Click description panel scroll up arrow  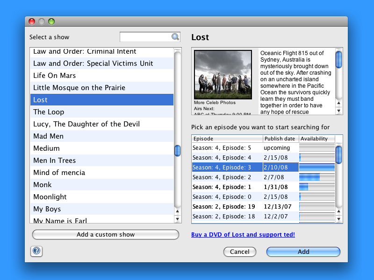click(x=338, y=103)
